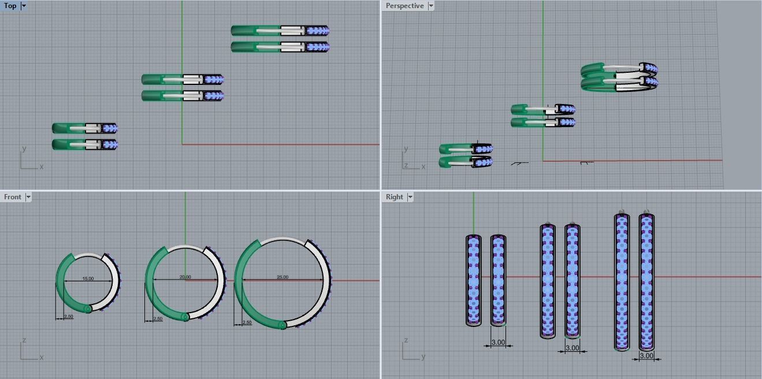762x379 pixels.
Task: Select the 20.00 diameter dimension text
Action: pyautogui.click(x=185, y=277)
